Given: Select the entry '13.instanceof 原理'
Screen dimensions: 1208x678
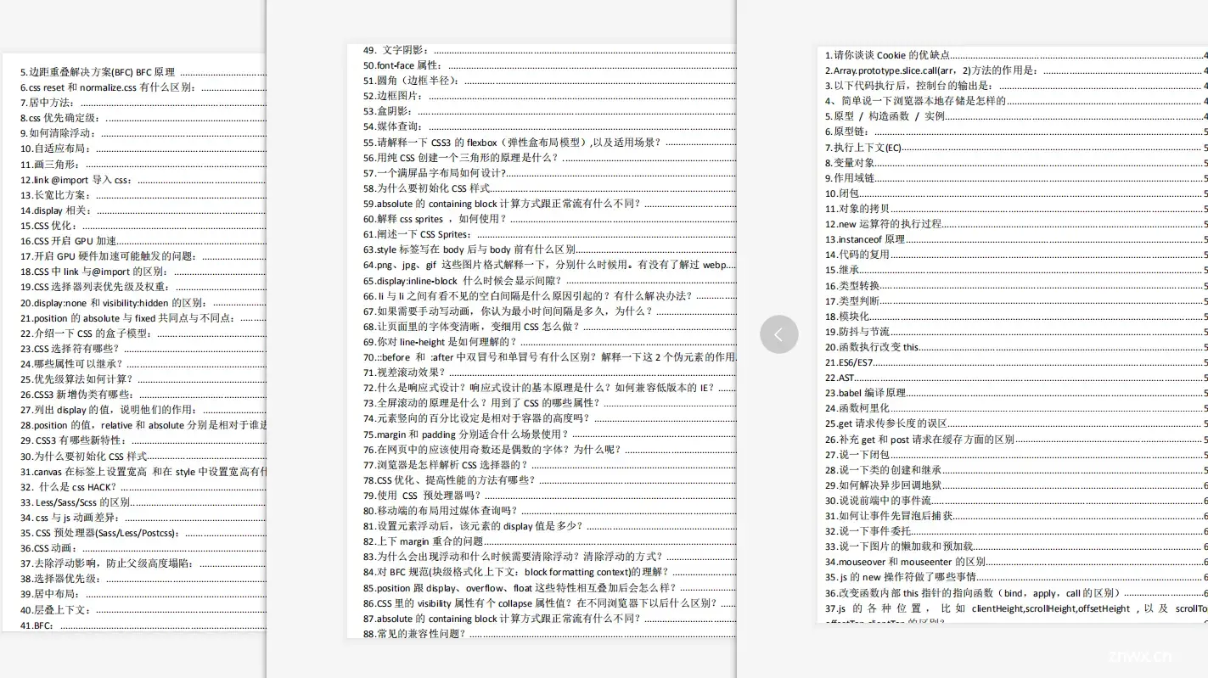Looking at the screenshot, I should (1016, 239).
